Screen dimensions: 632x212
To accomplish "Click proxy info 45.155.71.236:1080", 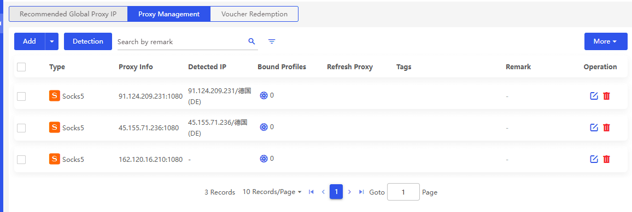I will [149, 128].
